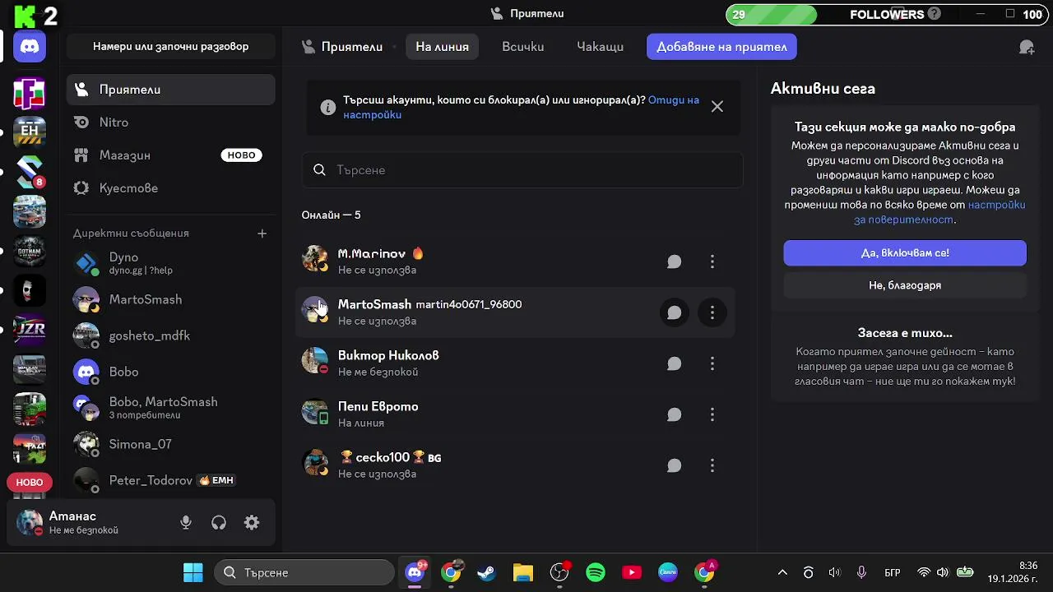Open Steam from the taskbar
Viewport: 1053px width, 592px height.
[487, 572]
